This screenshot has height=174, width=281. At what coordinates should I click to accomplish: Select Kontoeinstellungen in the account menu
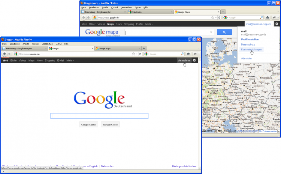[x=252, y=49]
